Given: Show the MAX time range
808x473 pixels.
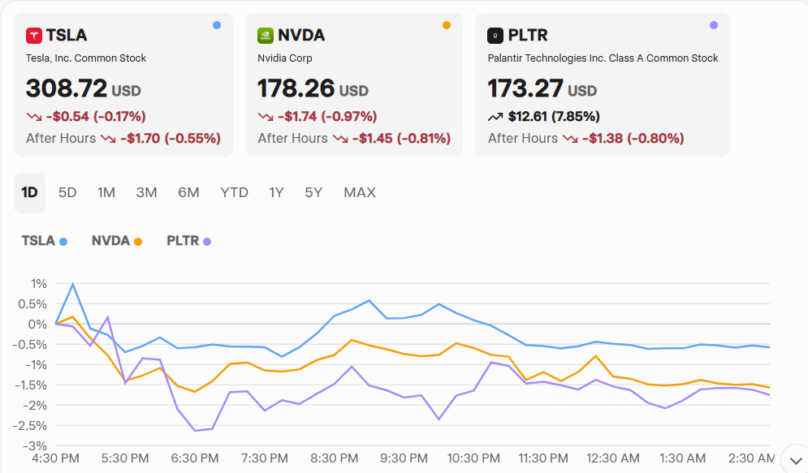Looking at the screenshot, I should click(359, 192).
